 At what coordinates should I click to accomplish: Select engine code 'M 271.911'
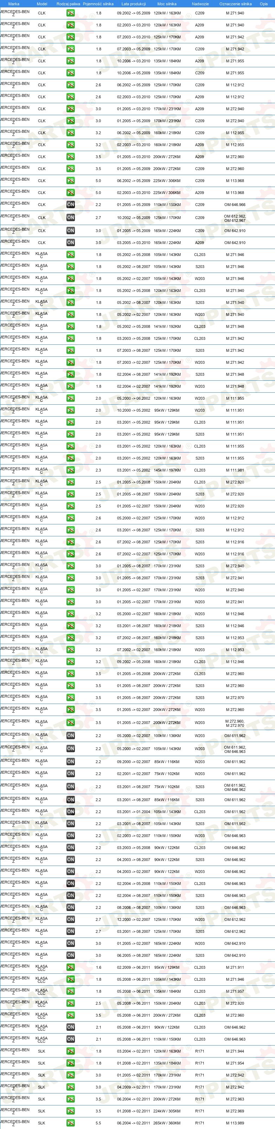click(x=235, y=967)
